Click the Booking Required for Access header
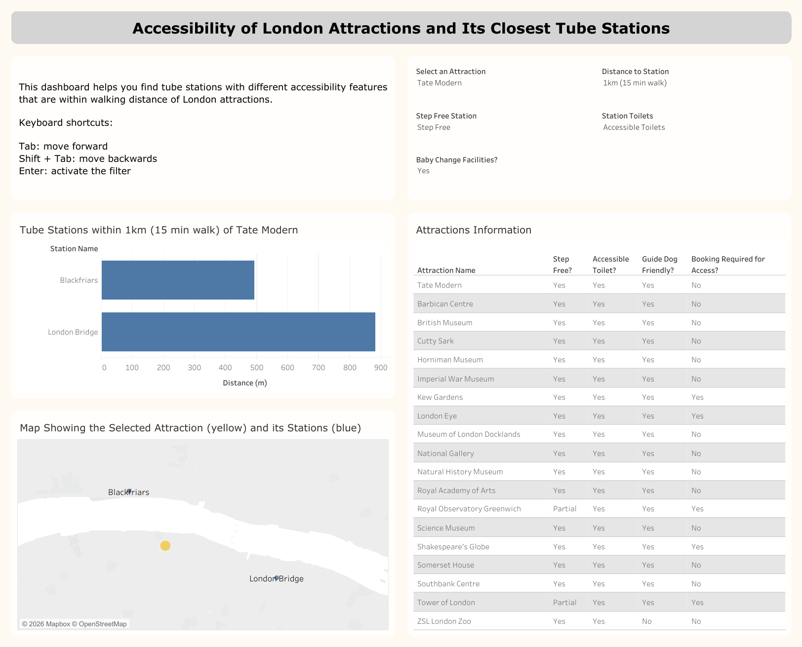The image size is (802, 647). 727,265
